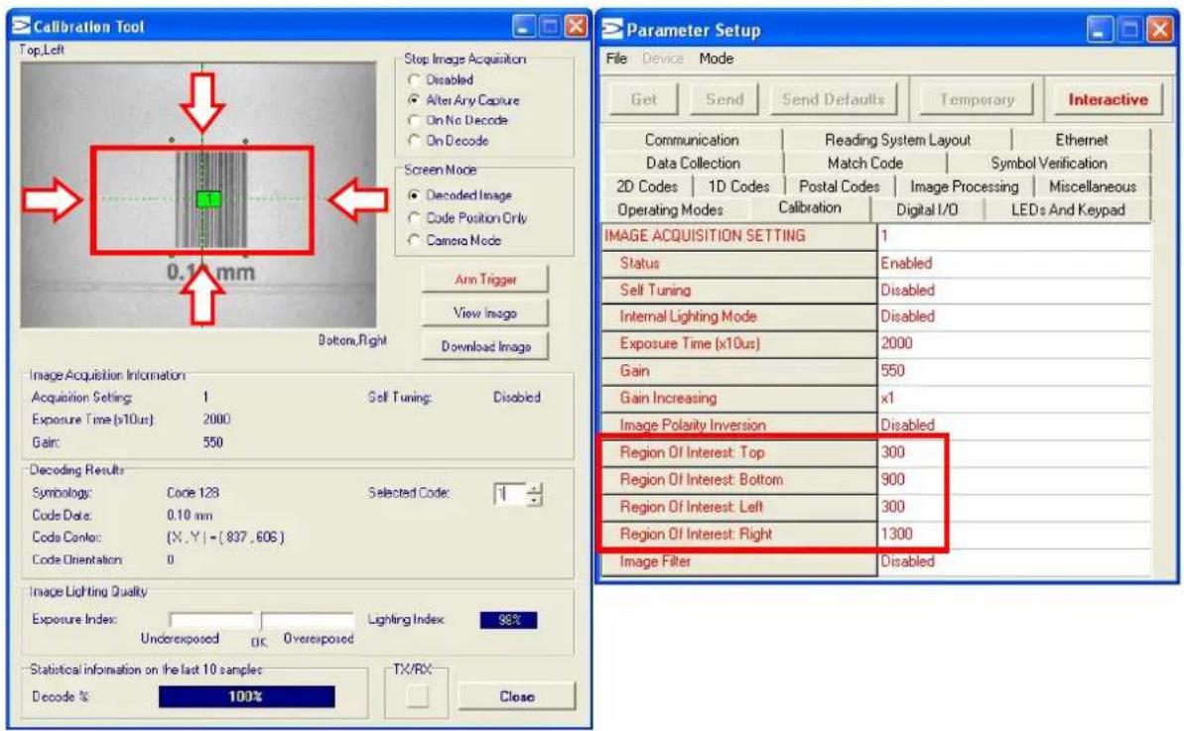Switch to the Digital I/O tab
The height and width of the screenshot is (731, 1184).
[927, 209]
